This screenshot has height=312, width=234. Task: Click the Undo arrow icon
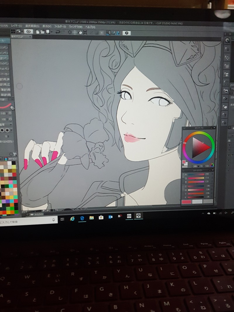coord(58,32)
